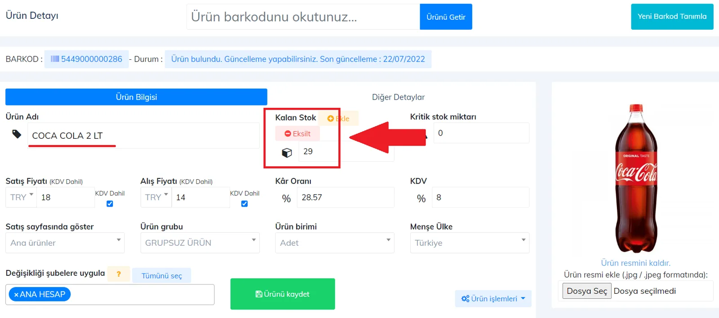Click the Eksilt stock decrease button
Viewport: 719px width, 318px height.
click(x=297, y=133)
